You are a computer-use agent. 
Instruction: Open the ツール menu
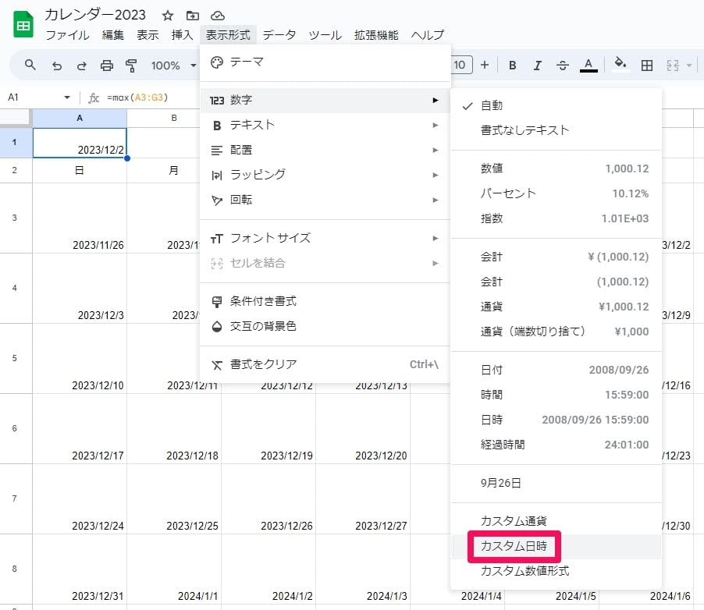pos(325,35)
